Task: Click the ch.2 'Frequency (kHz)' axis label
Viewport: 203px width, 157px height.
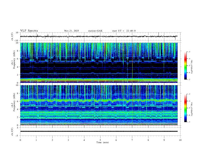Action: 14,102
